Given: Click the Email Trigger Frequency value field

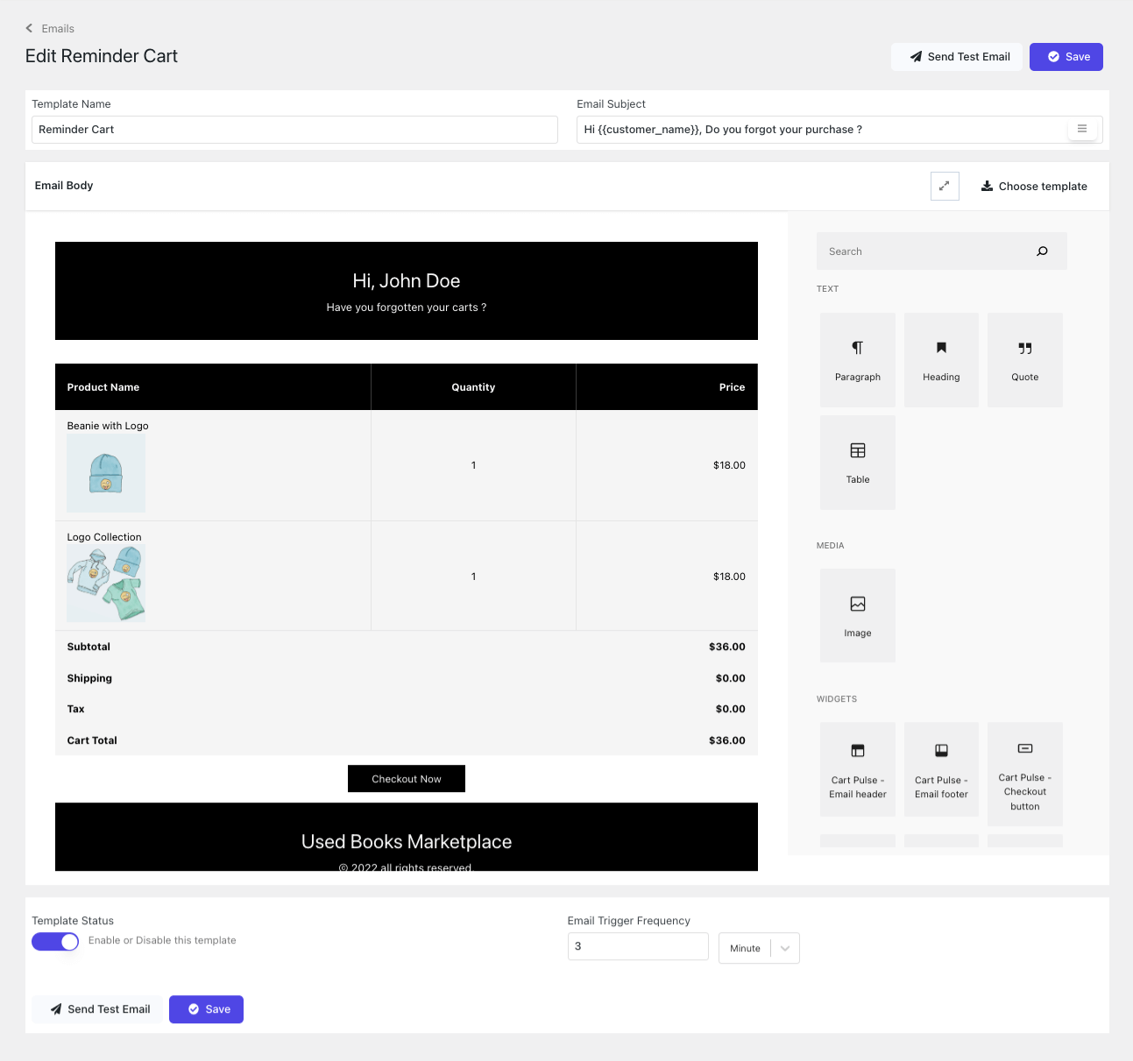Looking at the screenshot, I should [637, 945].
